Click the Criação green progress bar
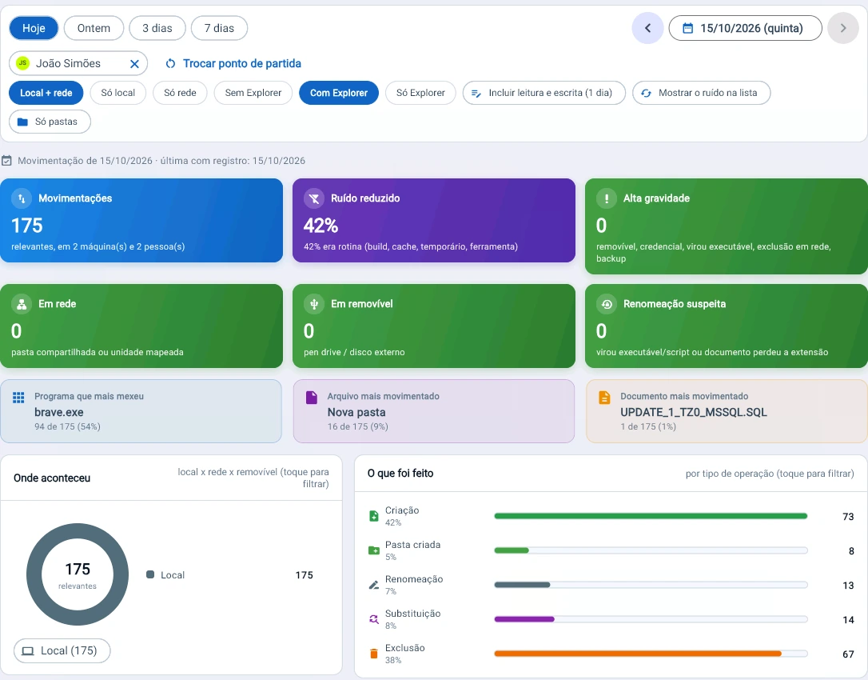 point(651,517)
